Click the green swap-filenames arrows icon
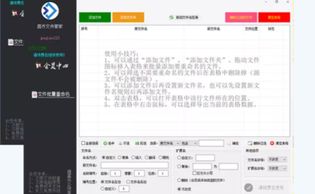This screenshot has width=315, height=194. pos(171,17)
